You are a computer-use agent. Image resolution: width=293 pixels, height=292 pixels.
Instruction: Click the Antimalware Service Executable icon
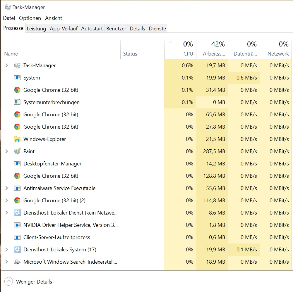[x=17, y=188]
